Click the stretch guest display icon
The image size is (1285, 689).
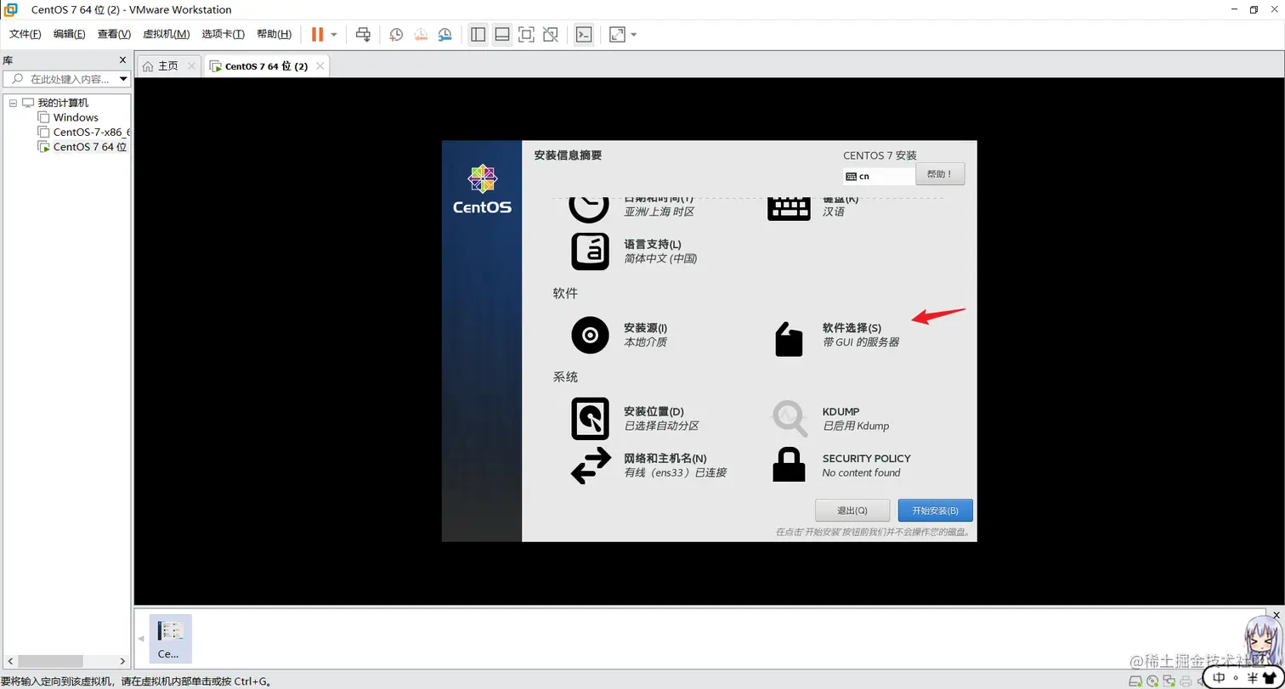(x=617, y=35)
